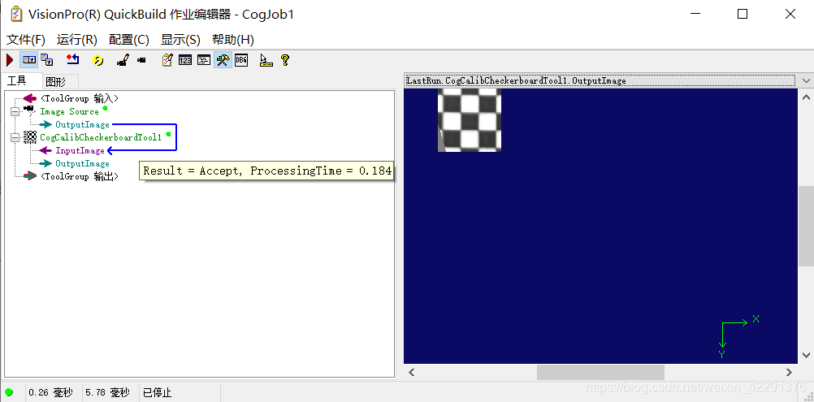Click the Image Source camera icon
The height and width of the screenshot is (402, 814).
click(x=29, y=110)
